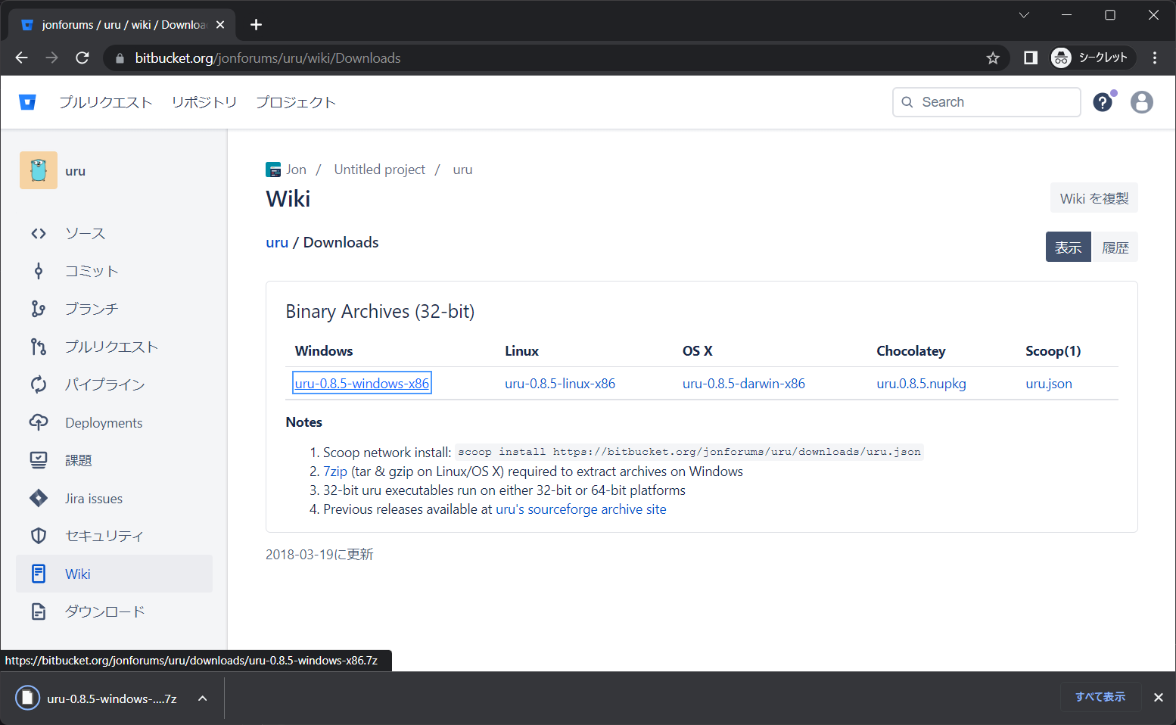1176x725 pixels.
Task: Open the user profile avatar menu
Action: coord(1142,101)
